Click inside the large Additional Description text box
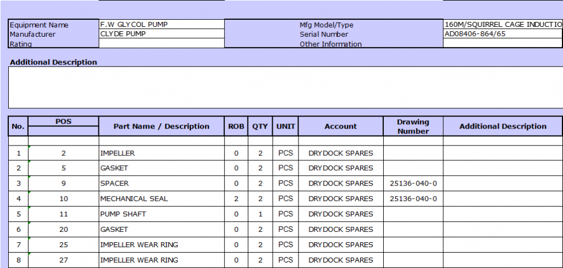Image resolution: width=563 pixels, height=268 pixels. pyautogui.click(x=286, y=87)
